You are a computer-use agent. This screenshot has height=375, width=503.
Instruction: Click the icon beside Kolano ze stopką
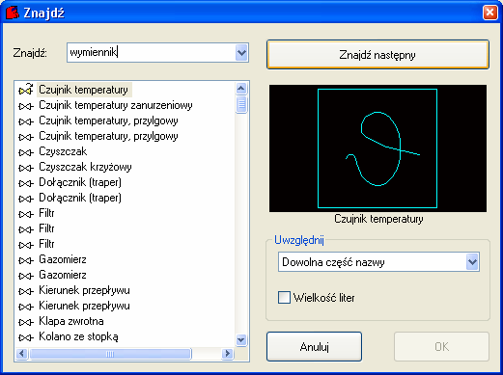pos(26,337)
